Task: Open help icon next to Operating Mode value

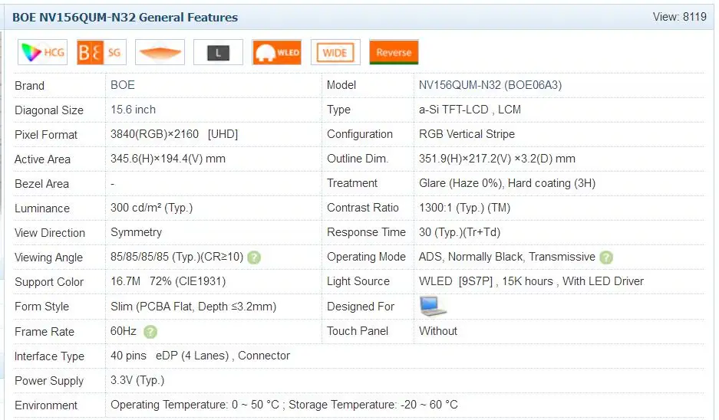Action: pos(606,258)
